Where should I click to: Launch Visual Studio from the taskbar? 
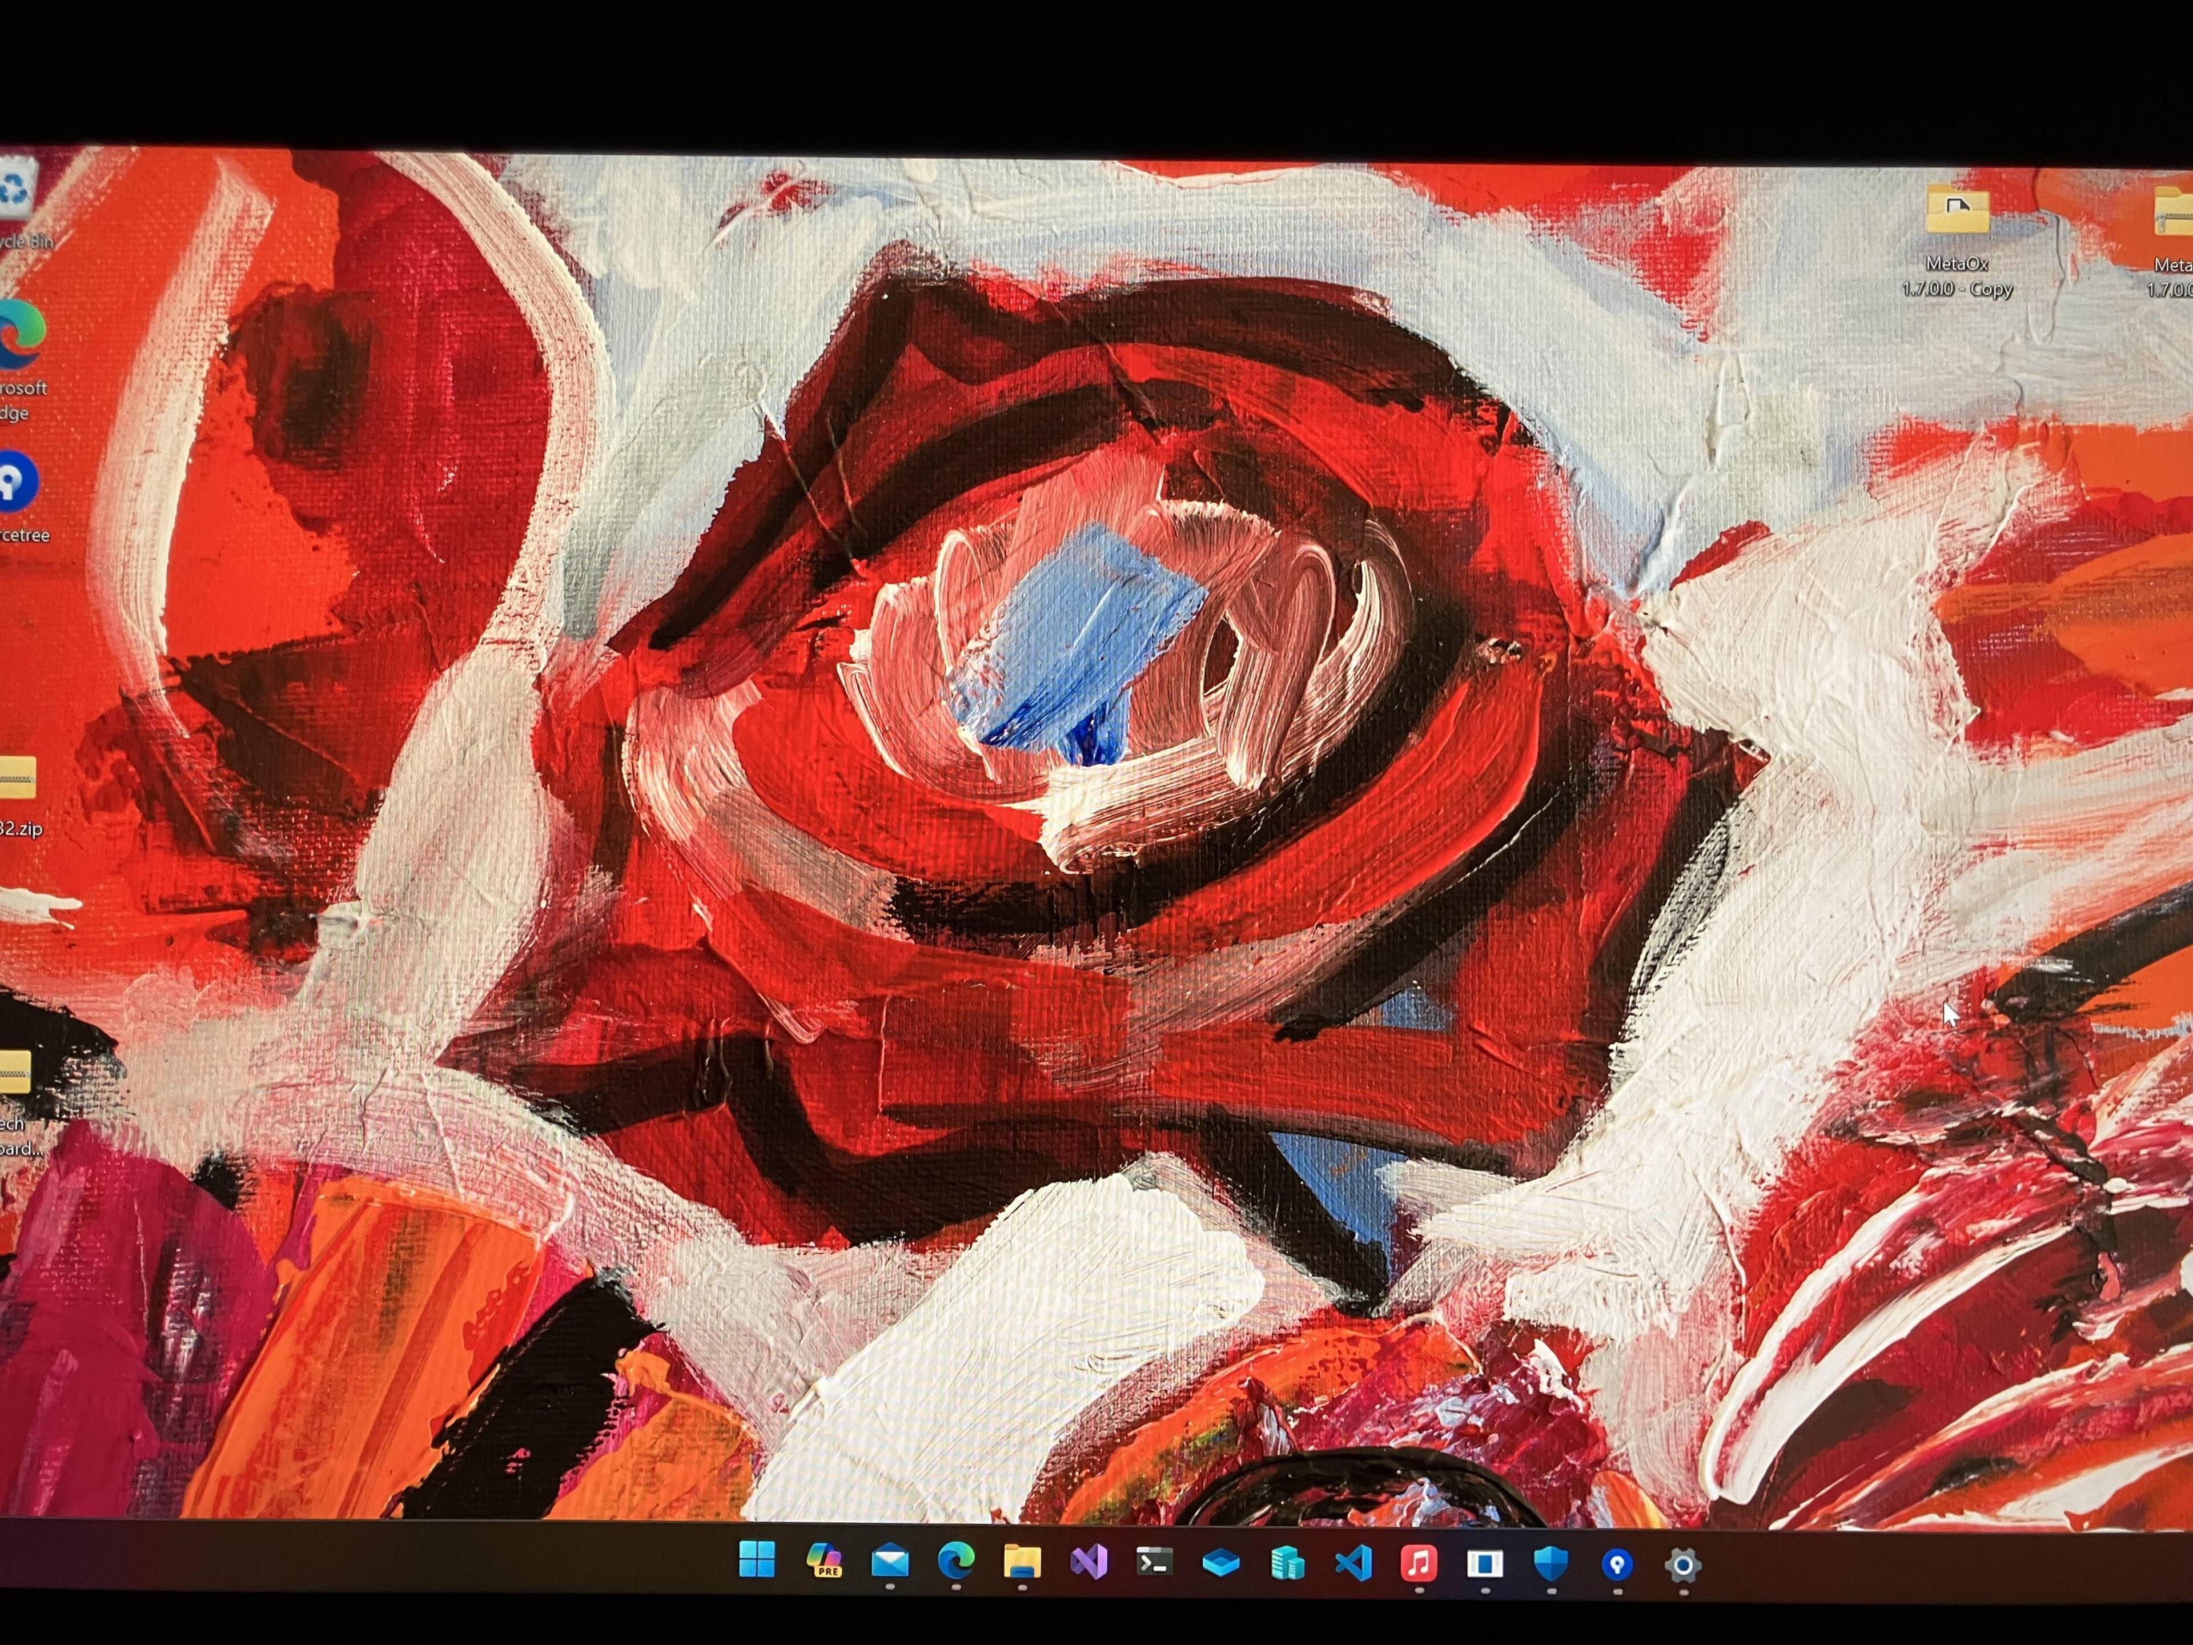click(1089, 1563)
